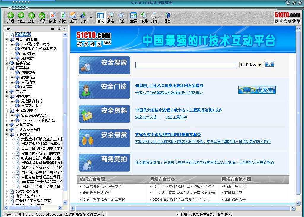The height and width of the screenshot is (217, 304).
Task: Open 病毒反应小组 link
Action: (235, 186)
